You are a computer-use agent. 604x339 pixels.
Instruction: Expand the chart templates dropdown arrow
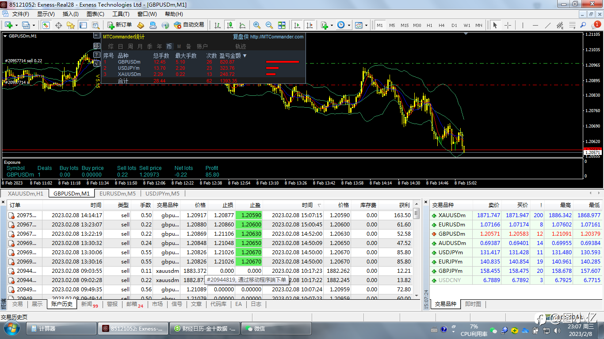pyautogui.click(x=367, y=25)
